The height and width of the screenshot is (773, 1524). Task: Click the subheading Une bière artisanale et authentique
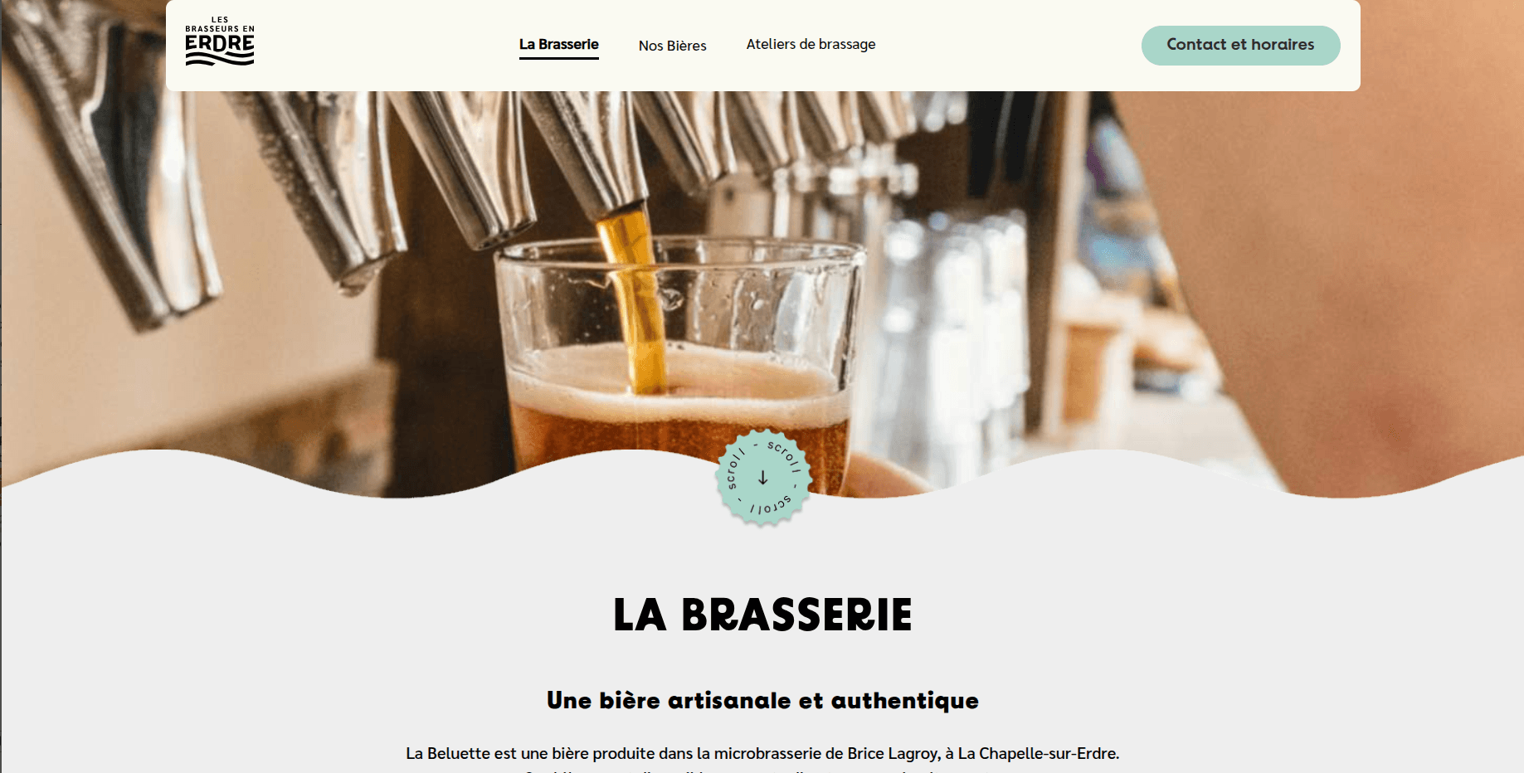coord(762,701)
